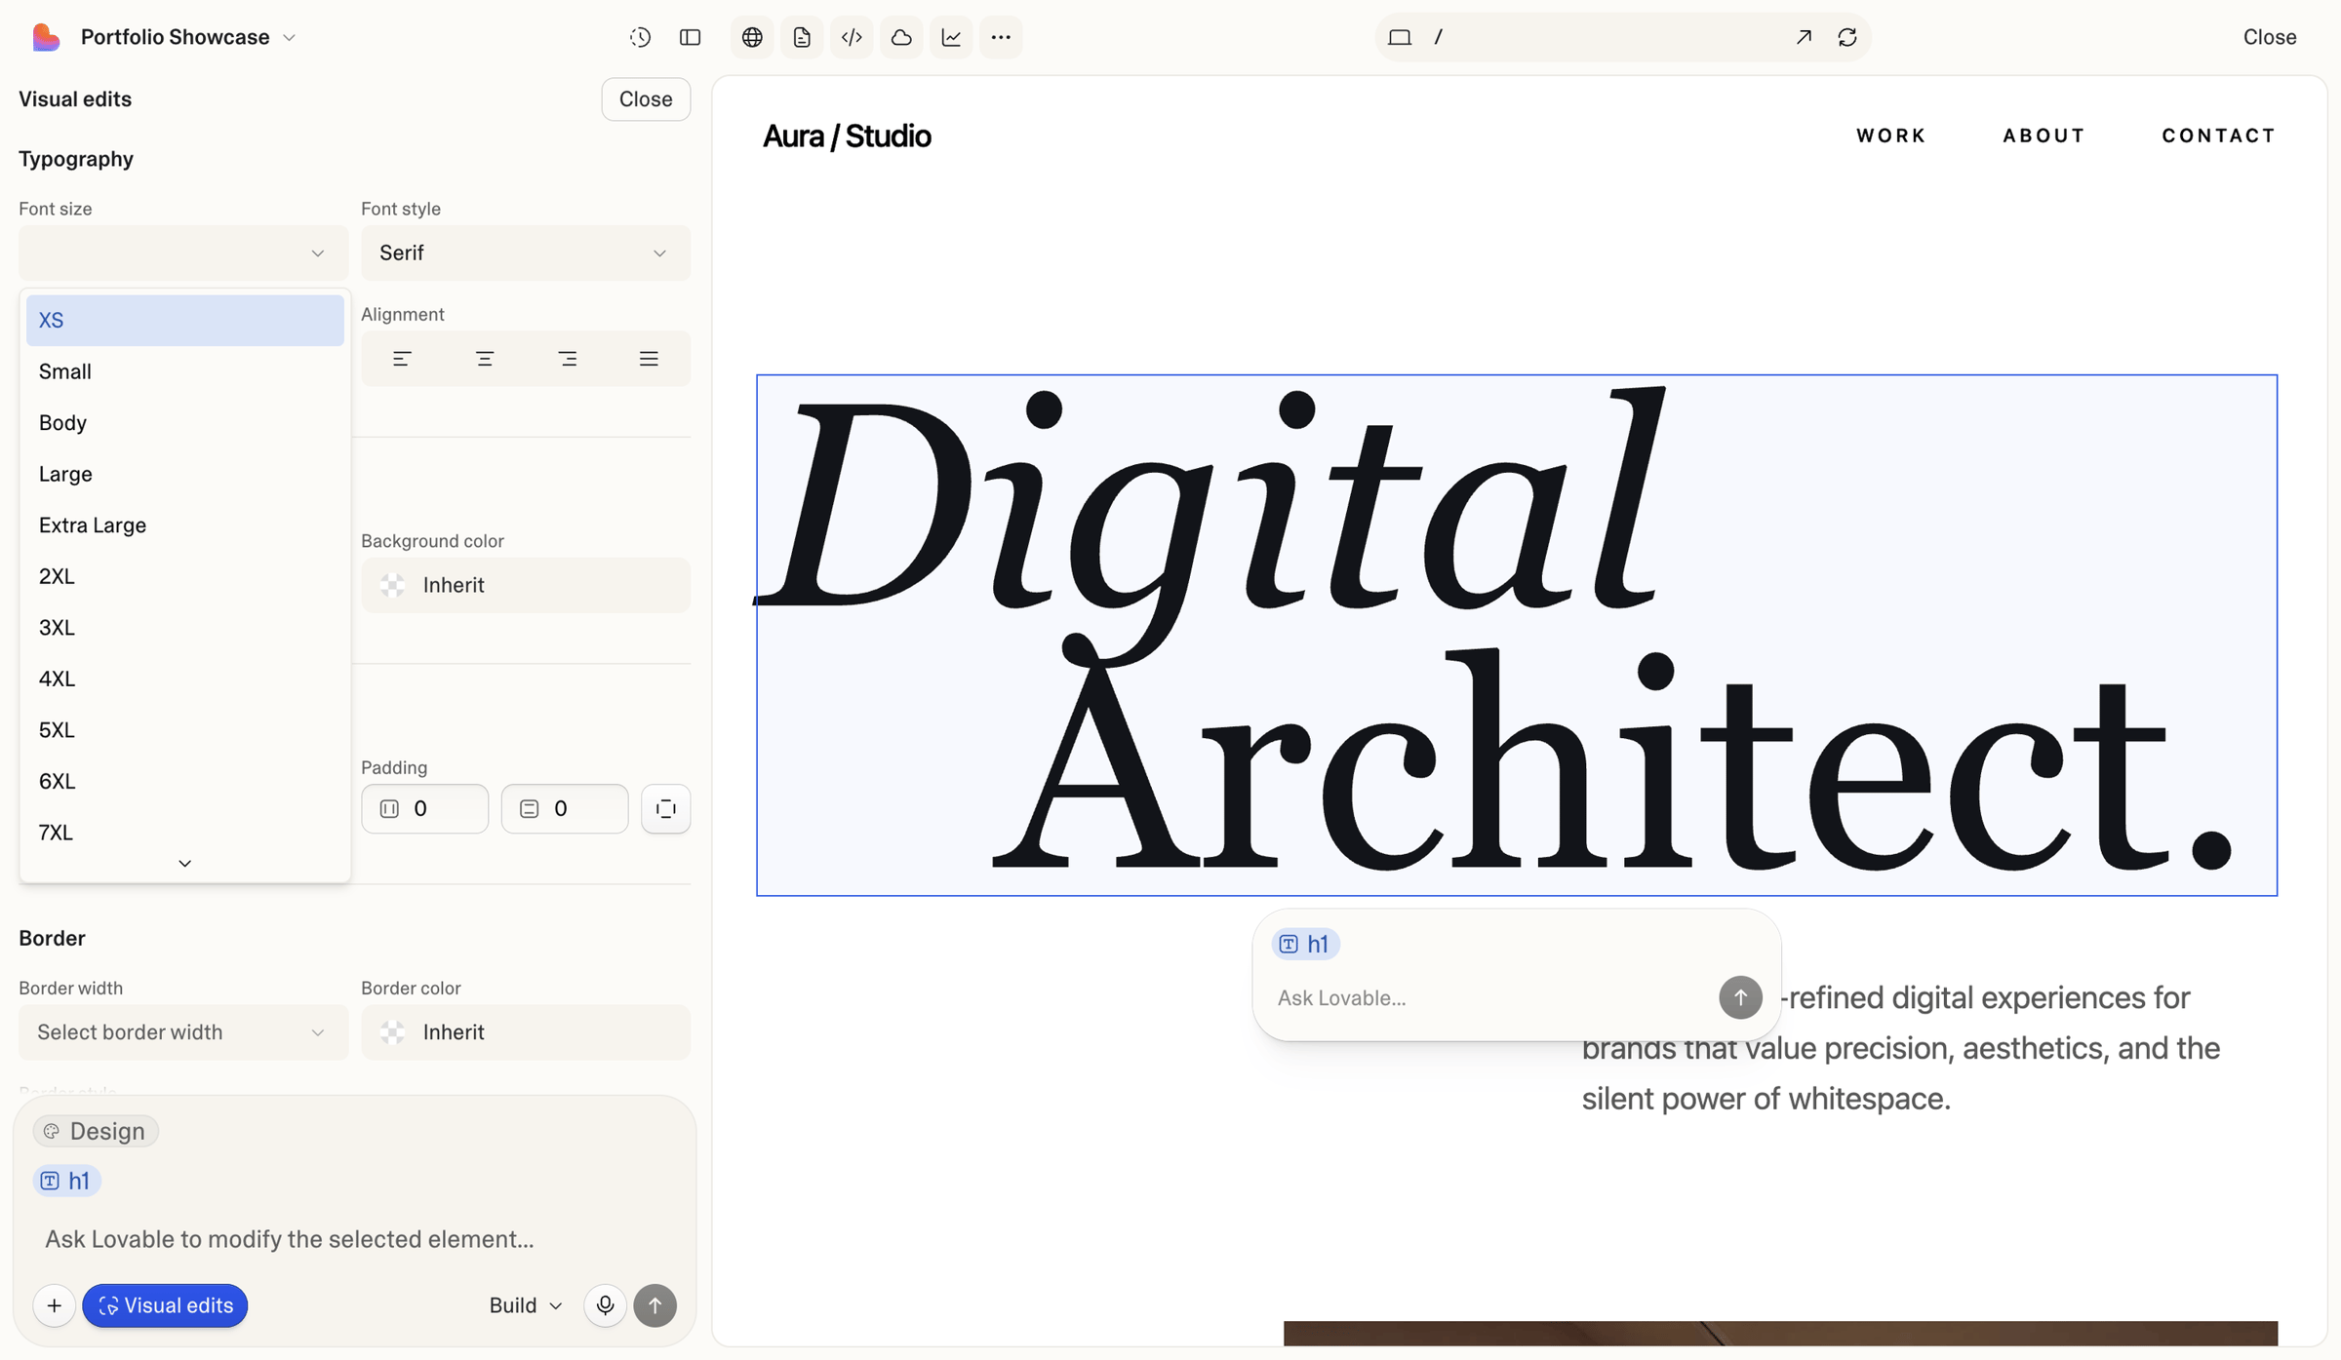Pick the 4XL font size
The image size is (2341, 1360).
(x=185, y=679)
